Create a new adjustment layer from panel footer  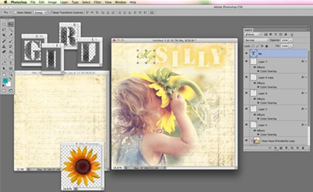click(286, 148)
